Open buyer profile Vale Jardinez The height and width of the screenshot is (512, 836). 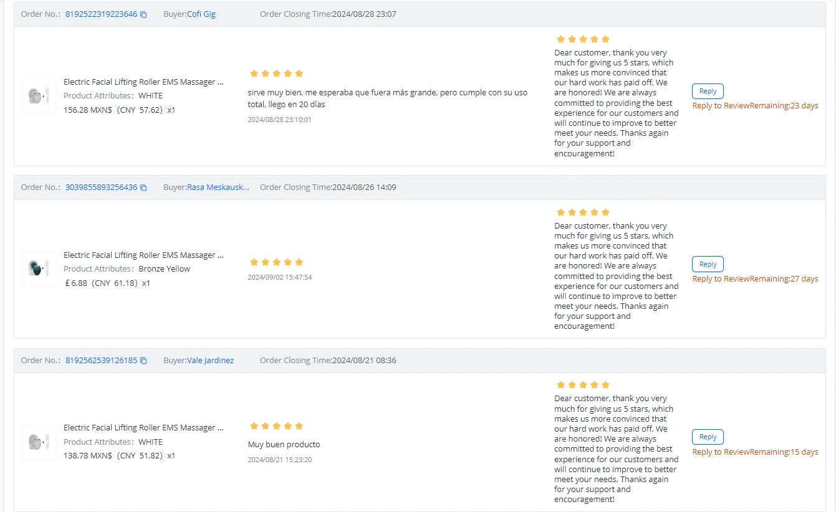click(x=210, y=361)
